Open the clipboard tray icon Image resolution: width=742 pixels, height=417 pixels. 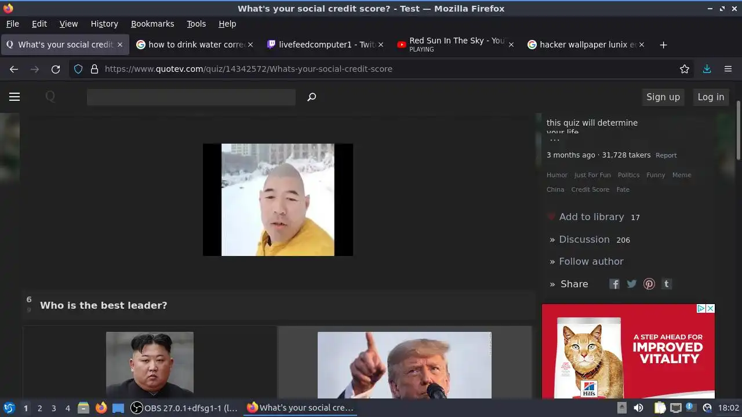[660, 408]
